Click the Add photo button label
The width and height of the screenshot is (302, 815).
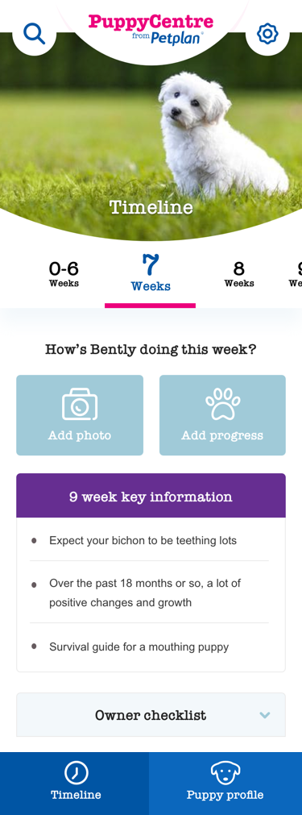click(80, 435)
